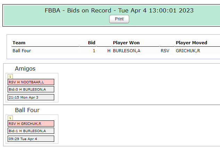Click the FBBA Bids on Record title
220x147 pixels.
pos(119,10)
